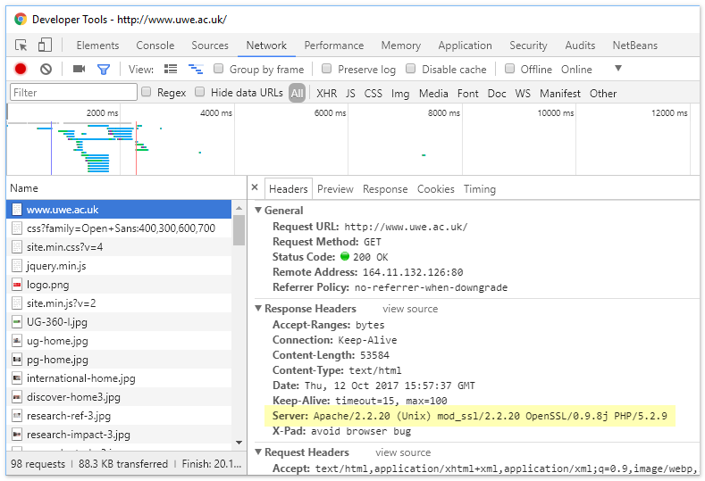Clear the network log with clear icon
The height and width of the screenshot is (481, 705).
click(46, 70)
